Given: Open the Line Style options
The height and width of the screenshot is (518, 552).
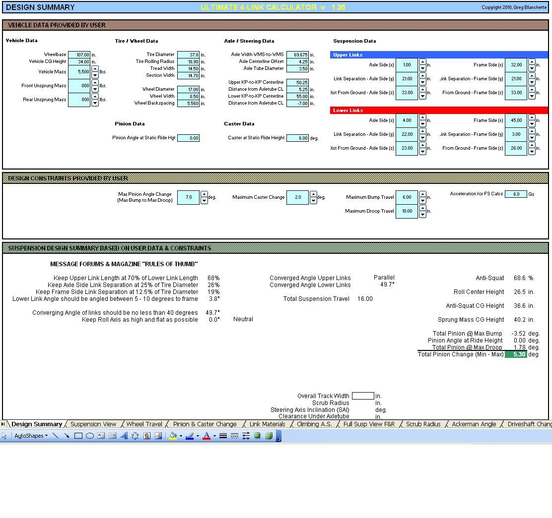Looking at the screenshot, I should click(222, 436).
